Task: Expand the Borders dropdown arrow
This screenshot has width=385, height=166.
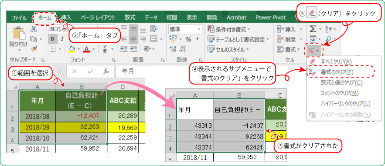Action: [x=60, y=49]
